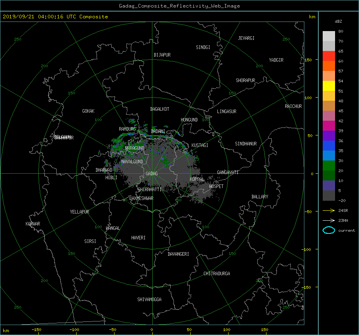The height and width of the screenshot is (335, 359).
Task: Click the -150 tick on bottom axis
Action: click(x=36, y=330)
